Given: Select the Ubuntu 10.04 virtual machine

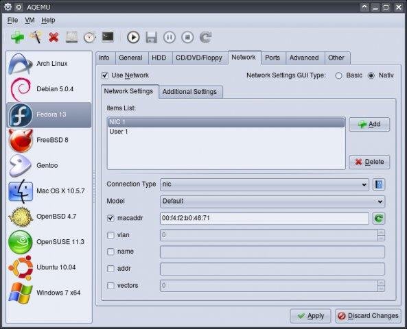Looking at the screenshot, I should [x=49, y=267].
